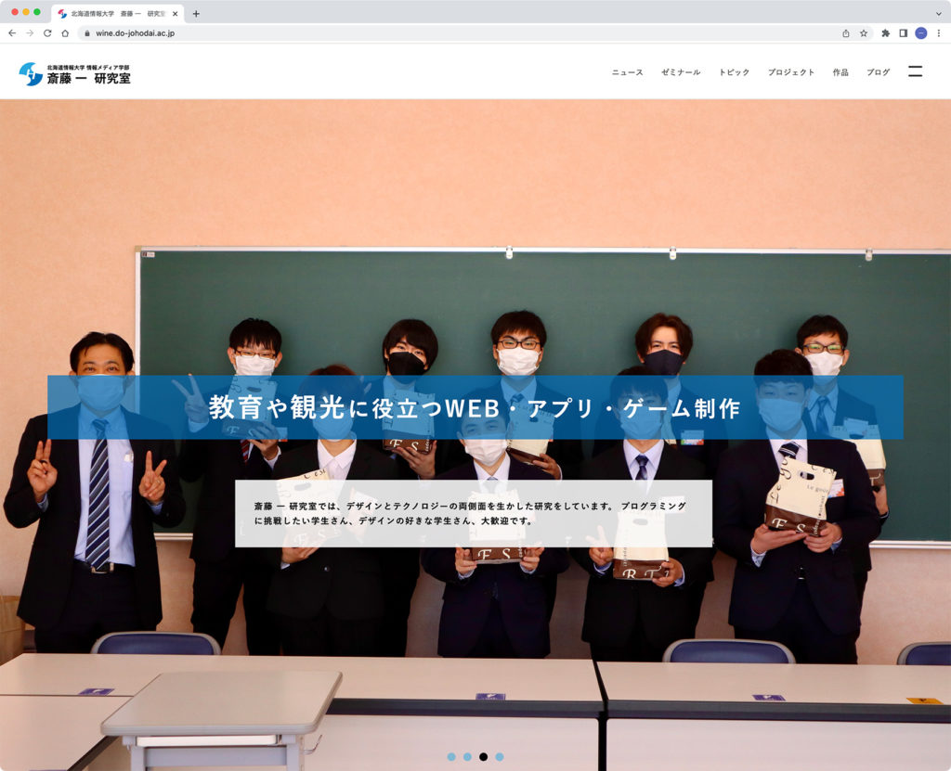Open the ニュース menu item
Viewport: 951px width, 771px height.
(x=627, y=72)
